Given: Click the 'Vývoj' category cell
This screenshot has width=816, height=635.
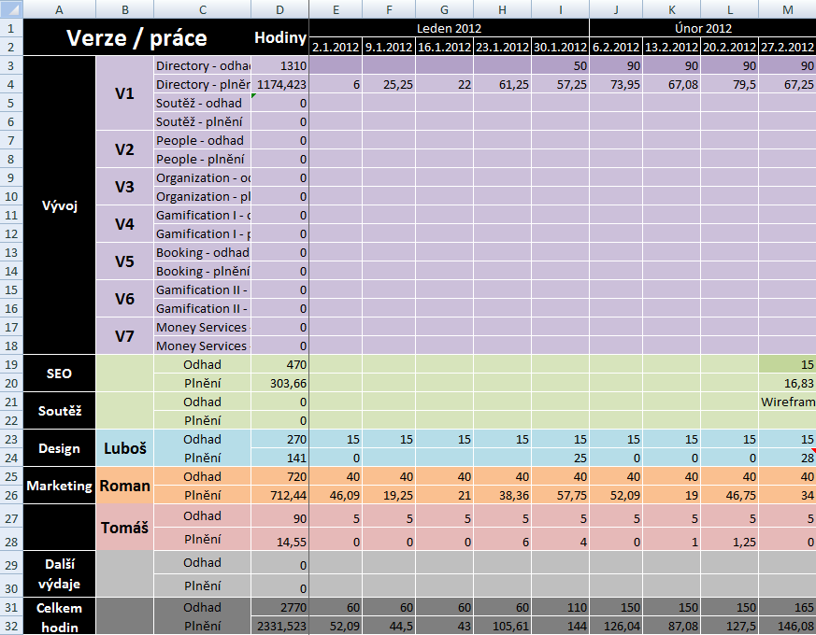Looking at the screenshot, I should tap(59, 205).
